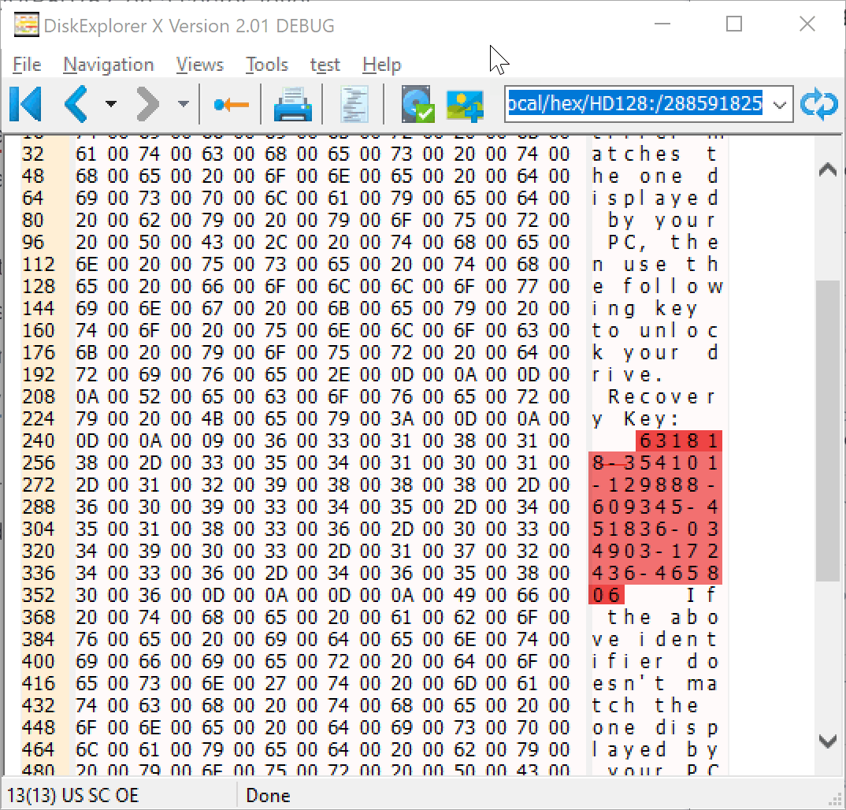Open the Navigation menu

[108, 65]
